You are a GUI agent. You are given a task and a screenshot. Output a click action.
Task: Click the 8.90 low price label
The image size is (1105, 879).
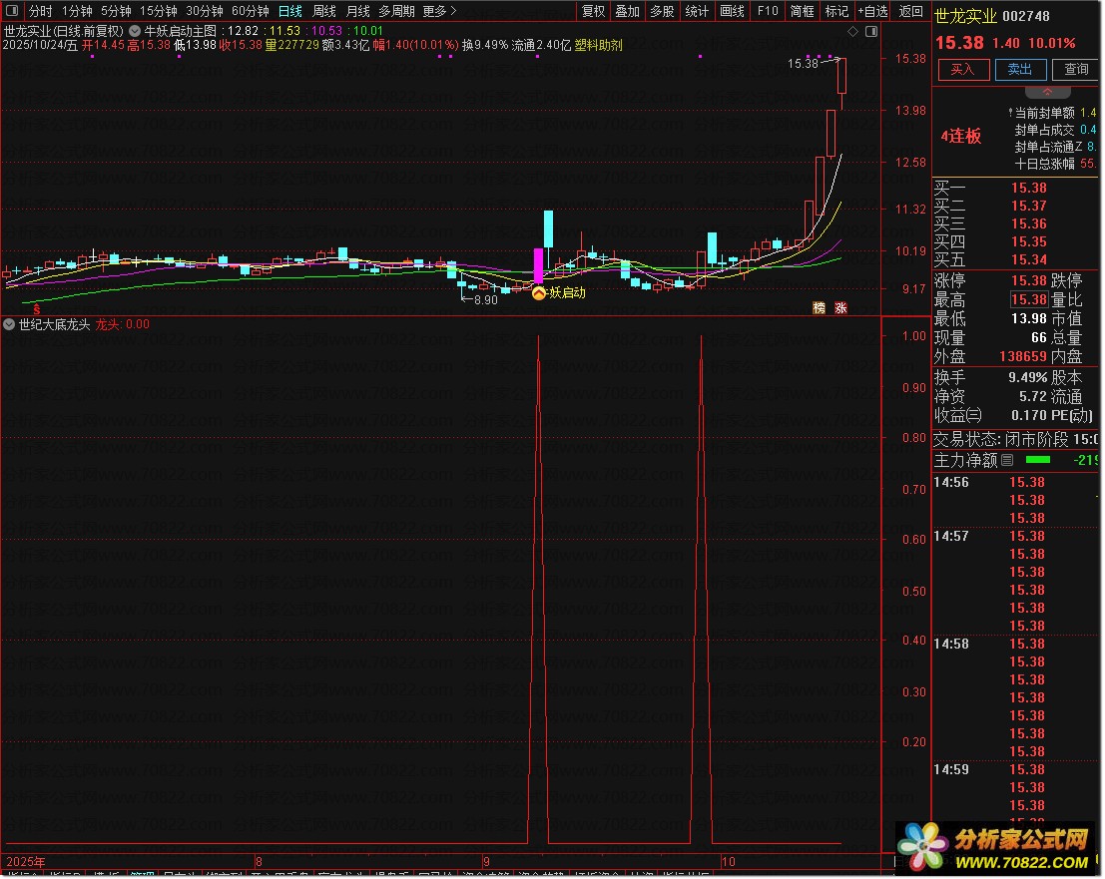pos(485,300)
